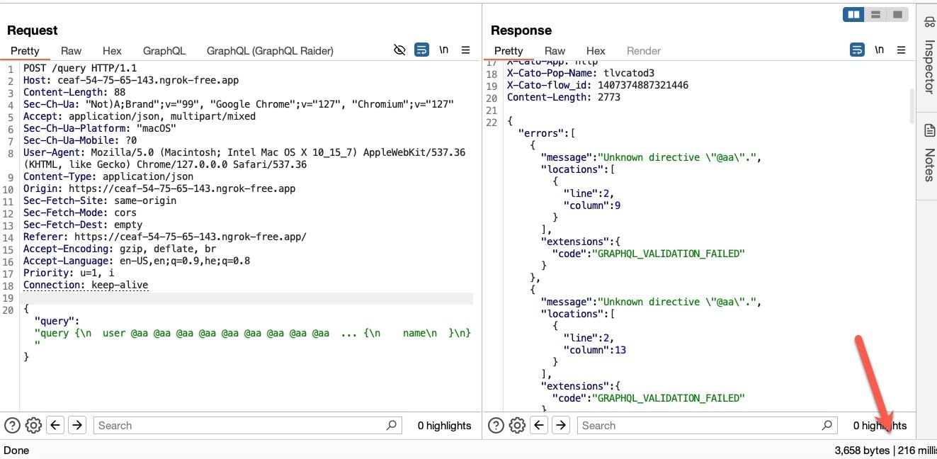Click '3,658 bytes' size in status bar
Image resolution: width=937 pixels, height=459 pixels.
point(862,450)
